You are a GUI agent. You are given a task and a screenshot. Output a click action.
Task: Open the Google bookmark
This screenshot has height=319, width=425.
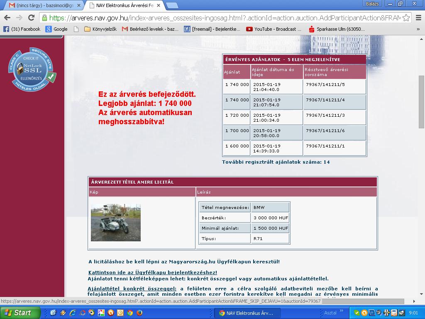click(56, 29)
